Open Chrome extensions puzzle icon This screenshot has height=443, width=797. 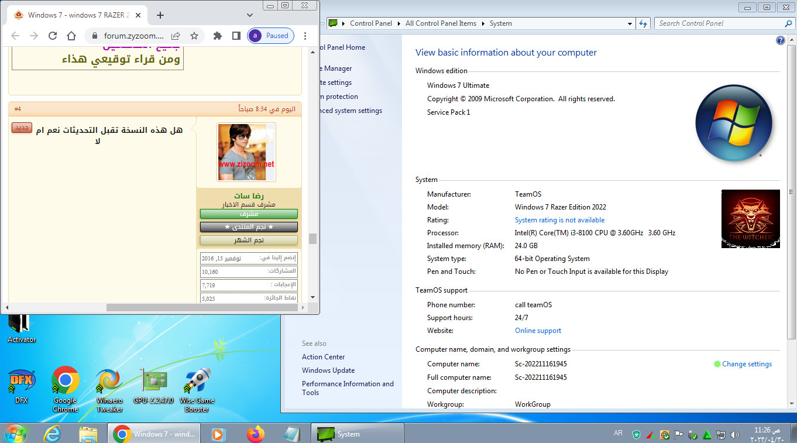pos(218,36)
